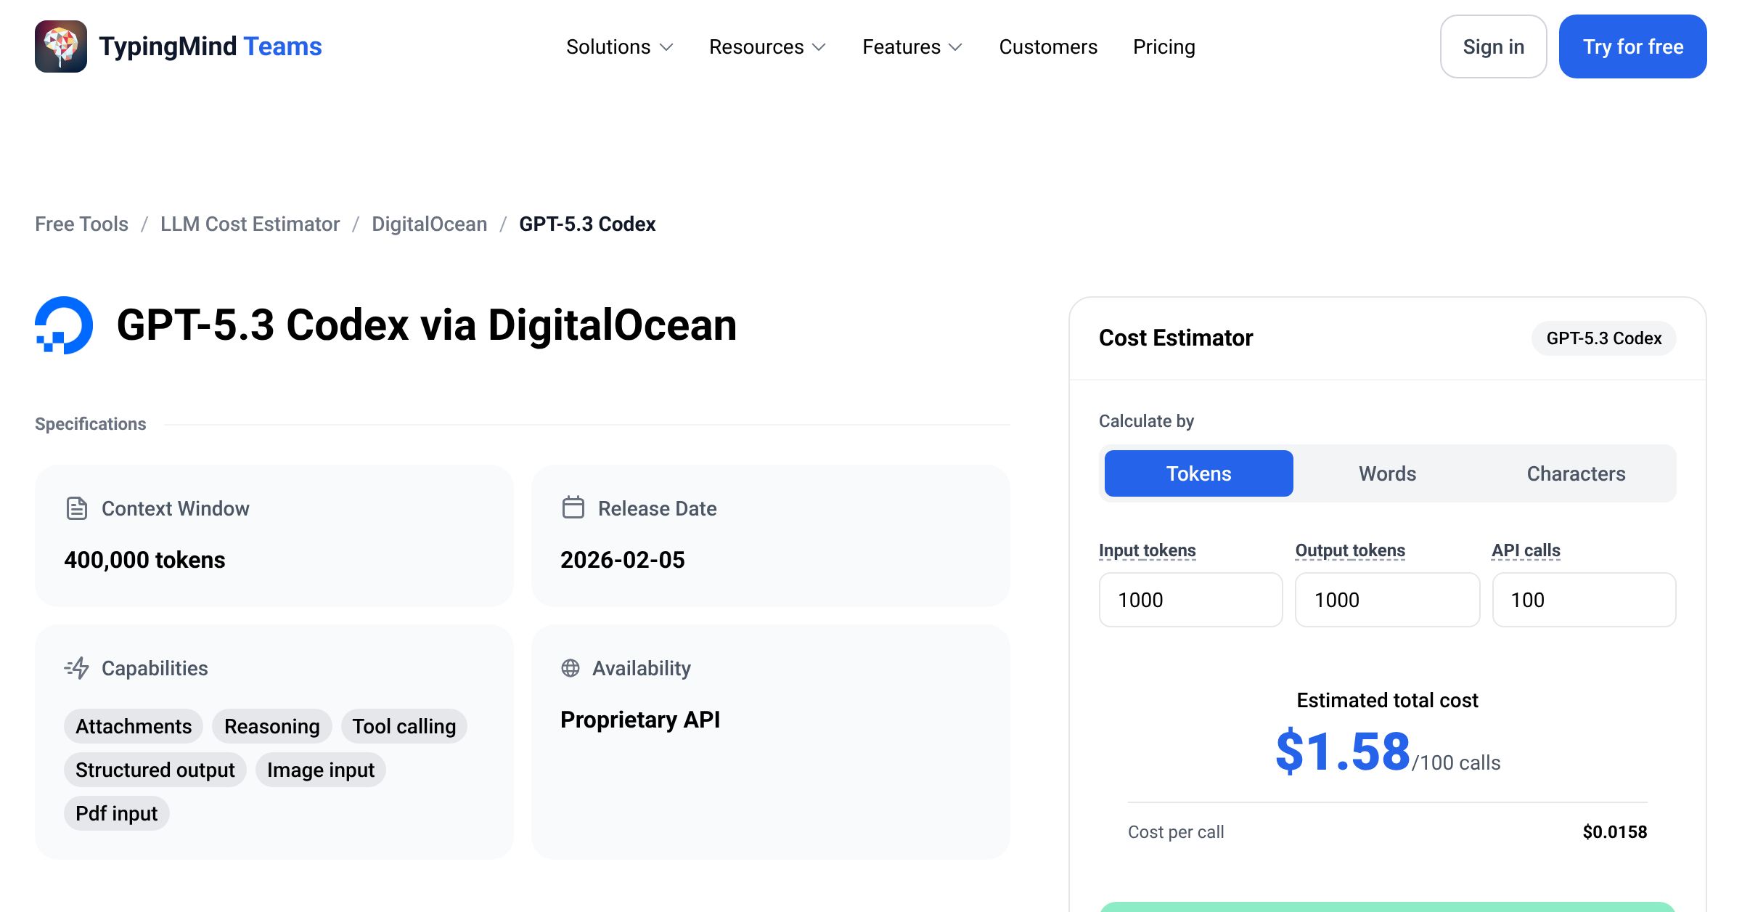Click the Pdf input capability tag
The image size is (1742, 912).
click(x=117, y=813)
